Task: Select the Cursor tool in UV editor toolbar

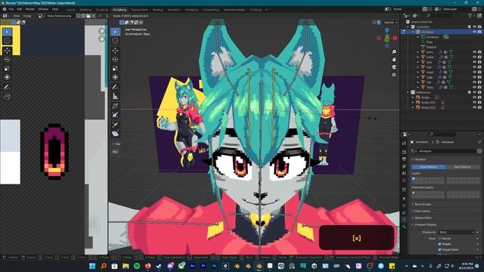Action: 7,41
